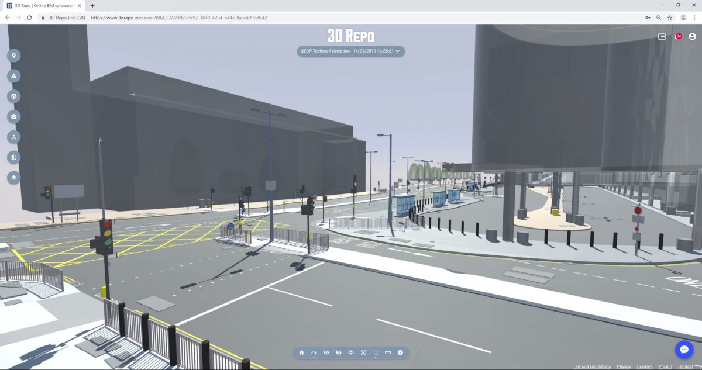Open the saved password key icon
Screen dimensions: 702x370
[648, 18]
